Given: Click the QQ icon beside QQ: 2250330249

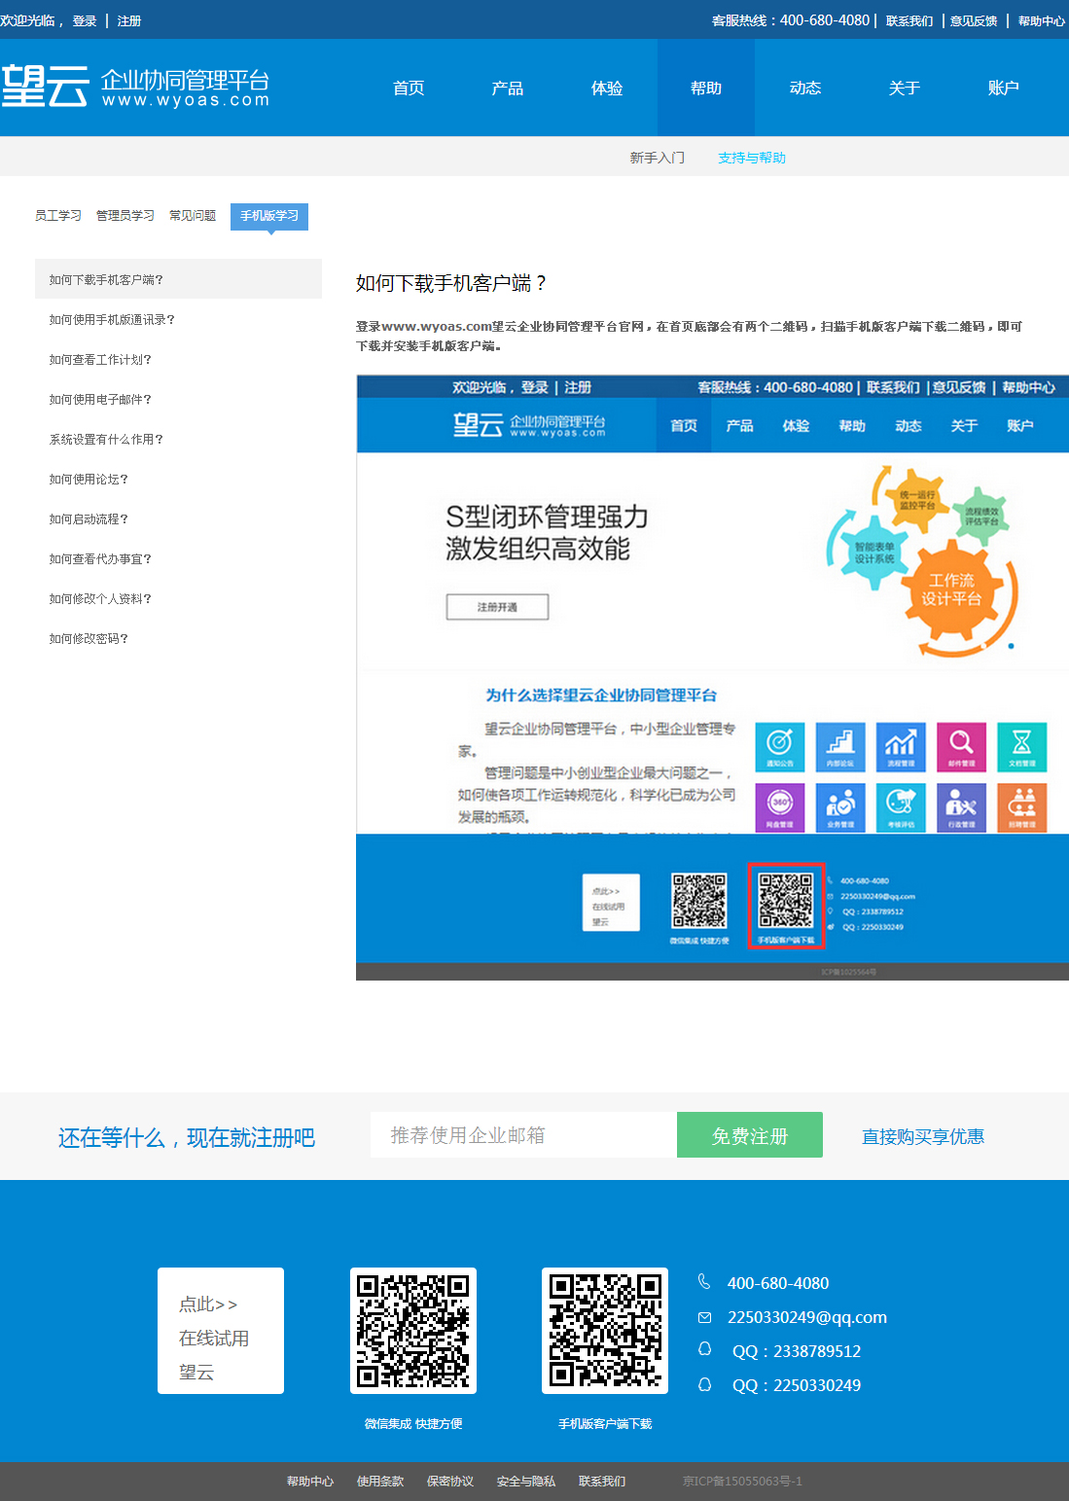Looking at the screenshot, I should 704,1383.
